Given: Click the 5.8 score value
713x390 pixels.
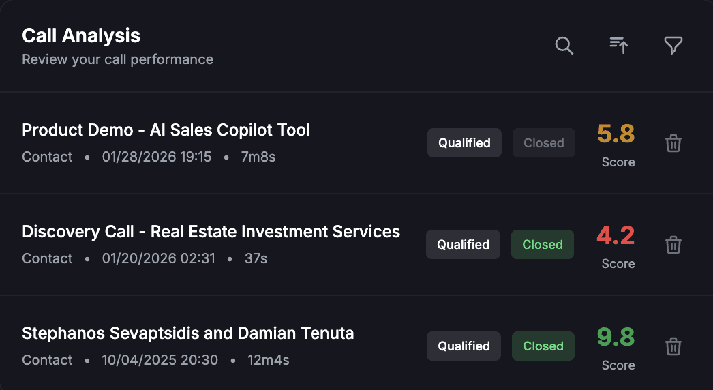Looking at the screenshot, I should (x=616, y=134).
